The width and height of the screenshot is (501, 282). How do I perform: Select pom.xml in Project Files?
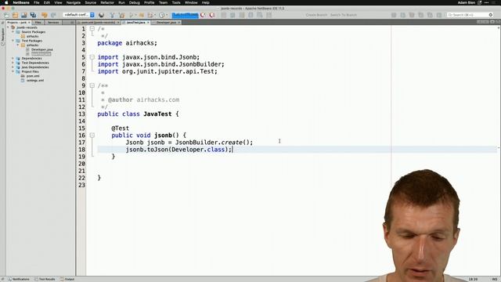click(33, 76)
